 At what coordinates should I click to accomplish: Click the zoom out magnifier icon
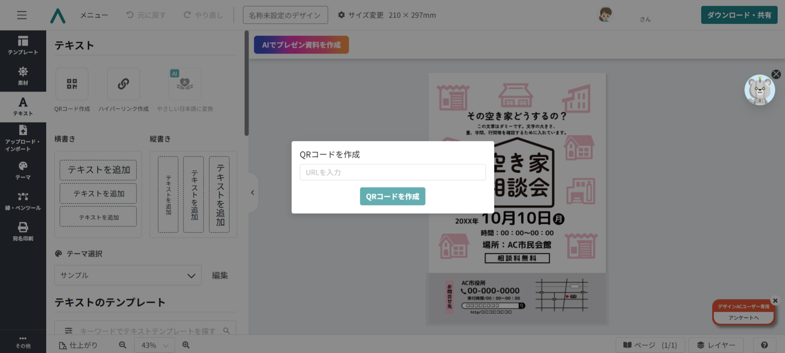click(123, 345)
